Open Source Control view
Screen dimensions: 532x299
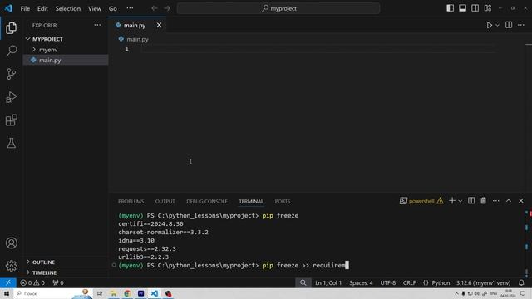[11, 74]
